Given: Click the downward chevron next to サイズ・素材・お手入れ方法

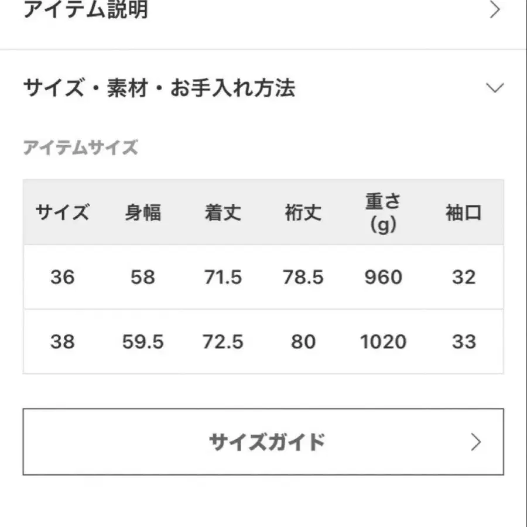Looking at the screenshot, I should point(495,88).
